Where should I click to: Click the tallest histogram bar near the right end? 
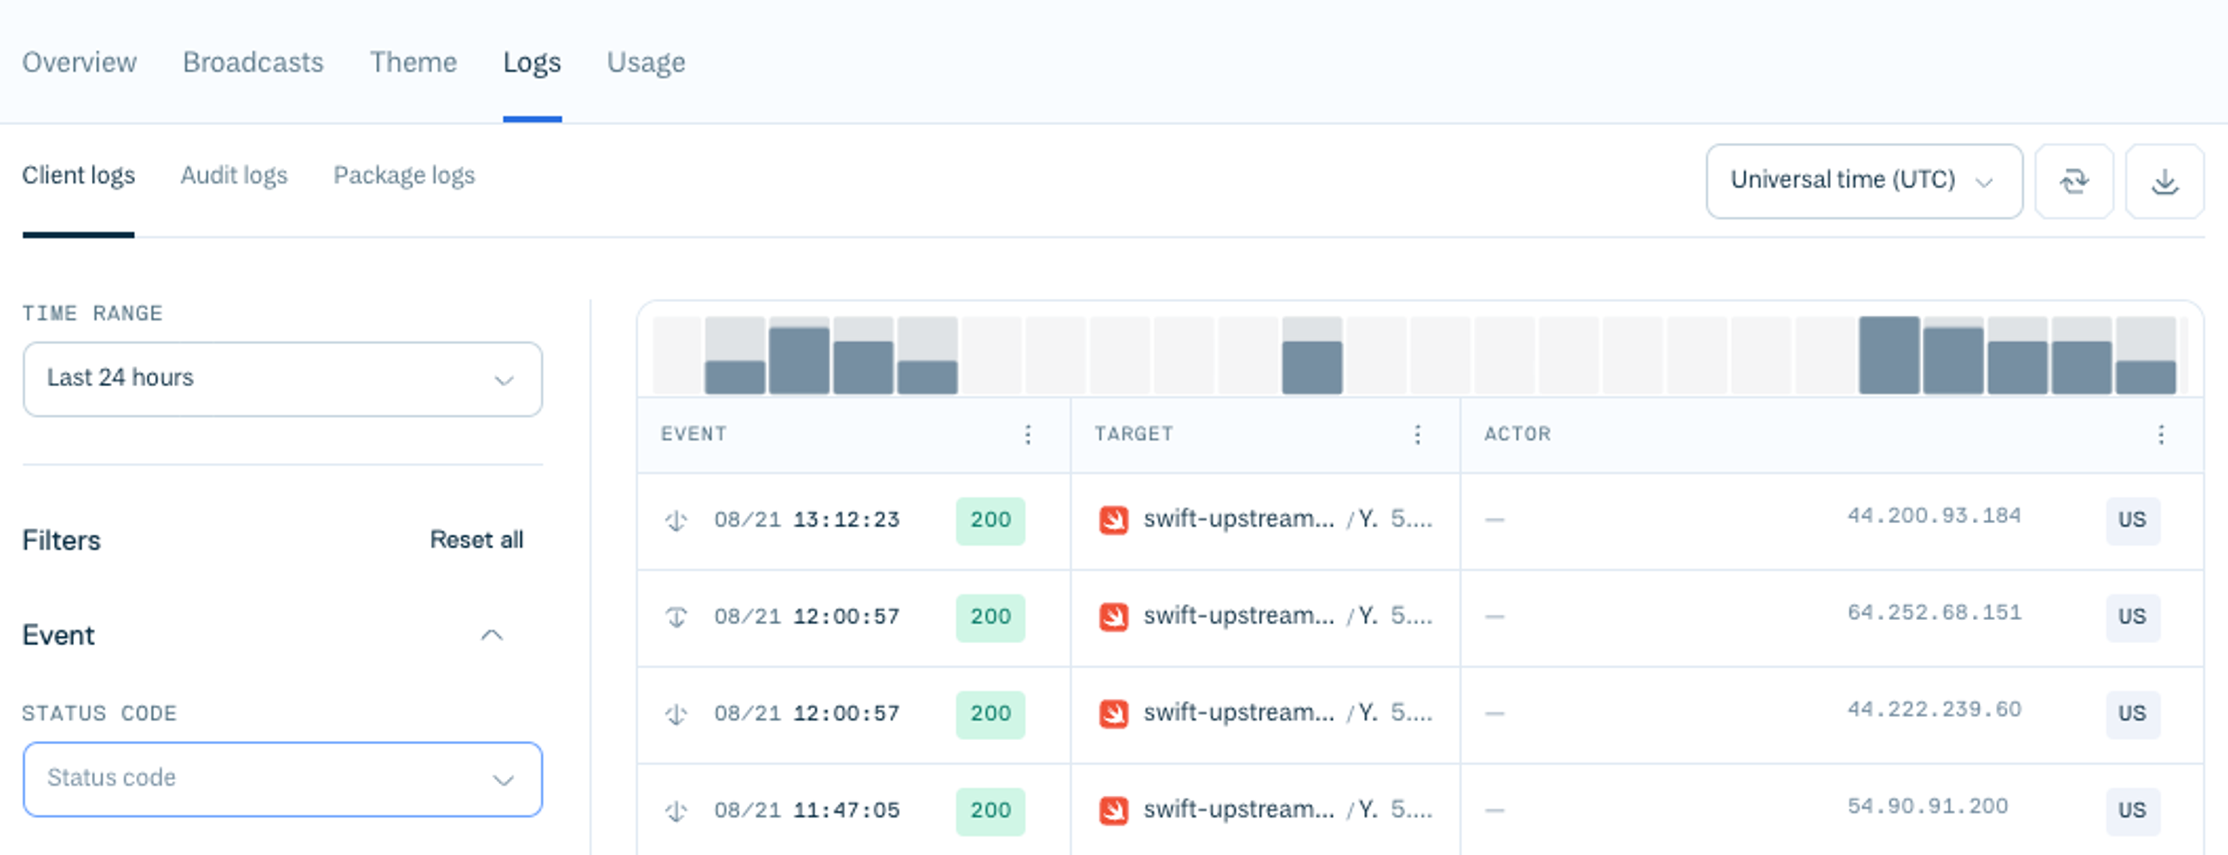pyautogui.click(x=1889, y=356)
